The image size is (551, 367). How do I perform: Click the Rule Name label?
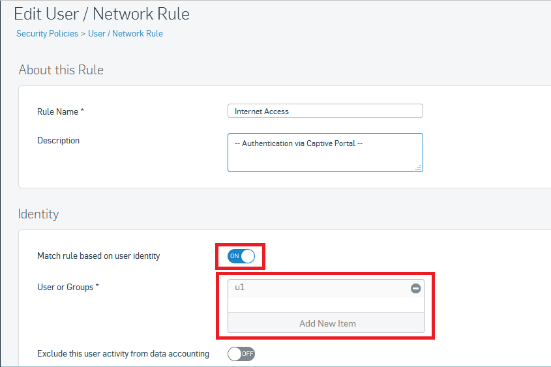coord(61,111)
